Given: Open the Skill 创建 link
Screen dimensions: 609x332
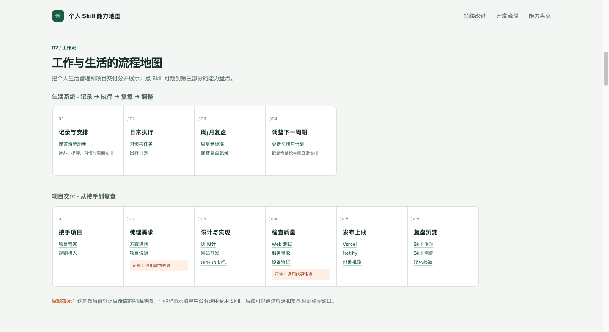Looking at the screenshot, I should click(423, 253).
